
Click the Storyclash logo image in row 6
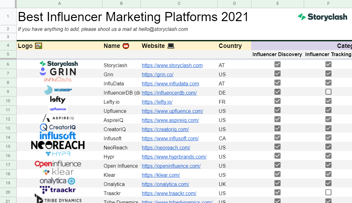(x=59, y=64)
